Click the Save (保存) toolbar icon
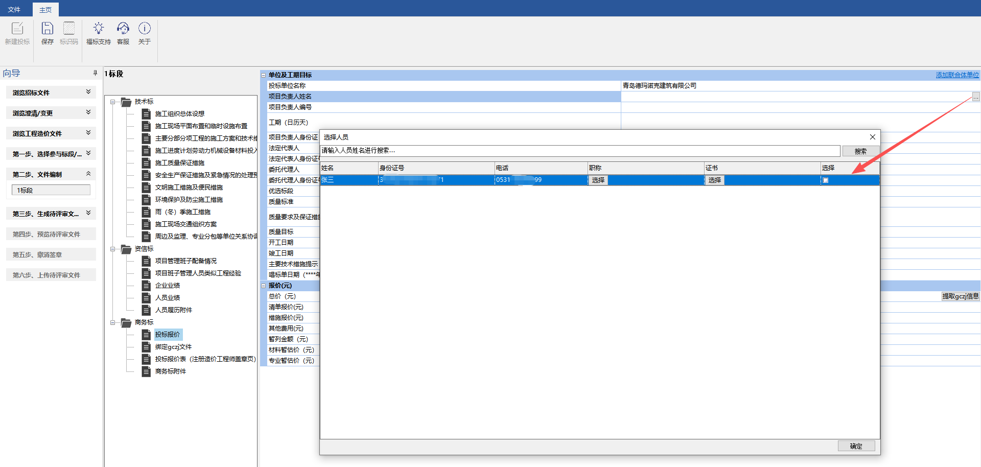Screen dimensions: 981x467 tap(47, 29)
